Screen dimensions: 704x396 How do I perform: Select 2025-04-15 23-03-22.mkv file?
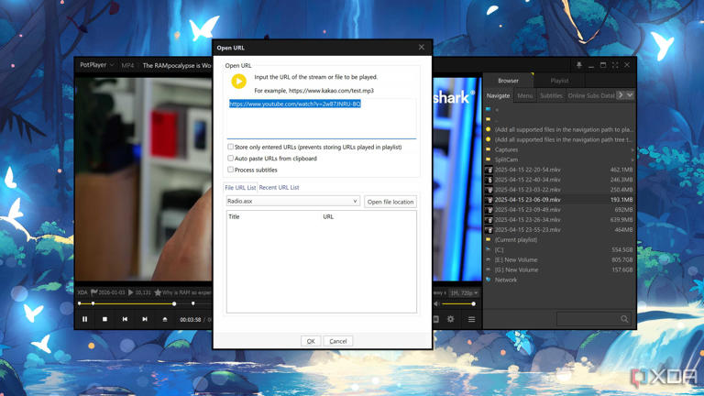(x=559, y=190)
